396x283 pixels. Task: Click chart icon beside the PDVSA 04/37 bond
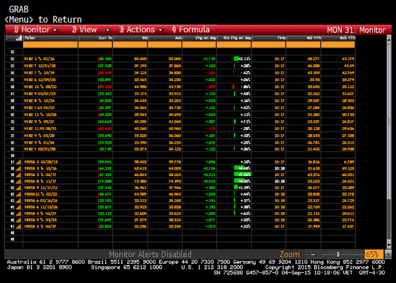(x=19, y=226)
